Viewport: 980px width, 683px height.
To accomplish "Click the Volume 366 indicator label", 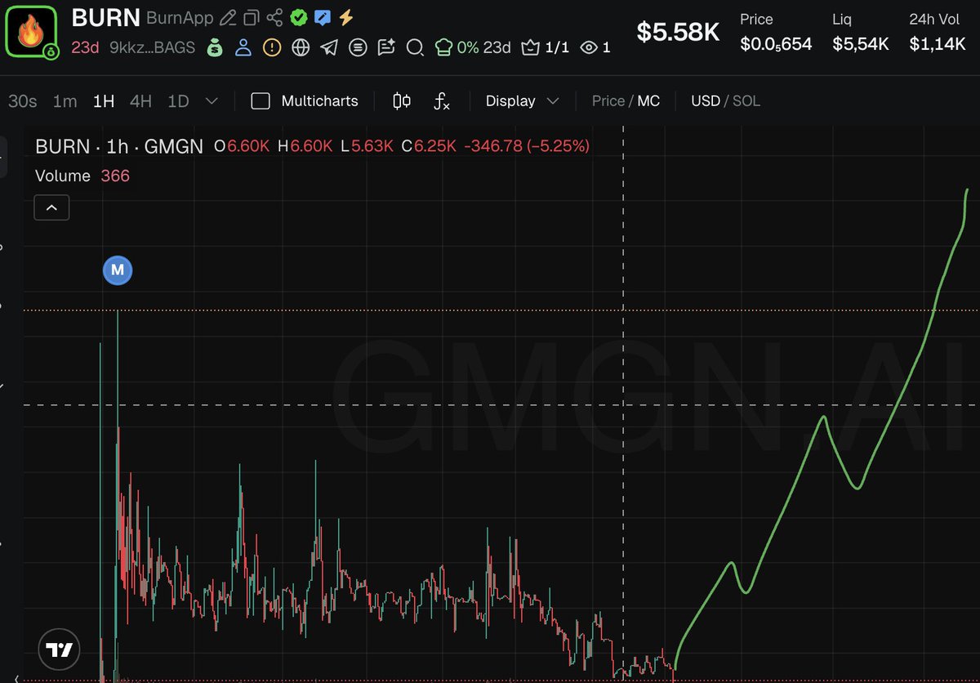I will (x=82, y=176).
